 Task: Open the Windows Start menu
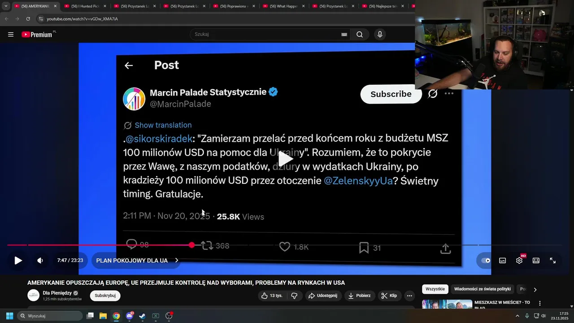(9, 316)
